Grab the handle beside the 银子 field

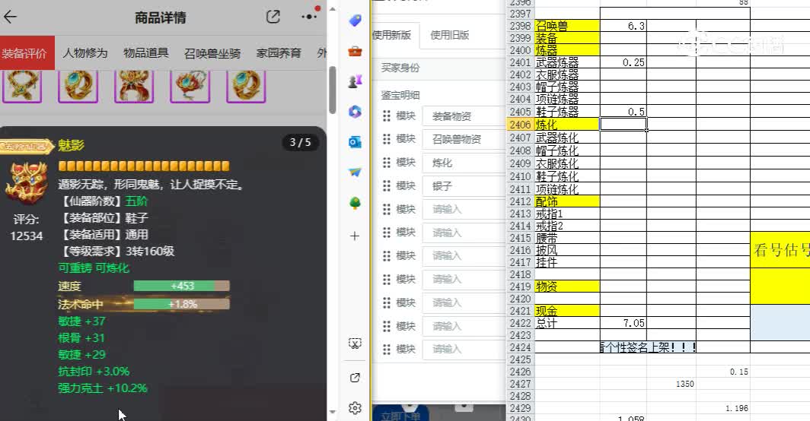[x=387, y=185]
